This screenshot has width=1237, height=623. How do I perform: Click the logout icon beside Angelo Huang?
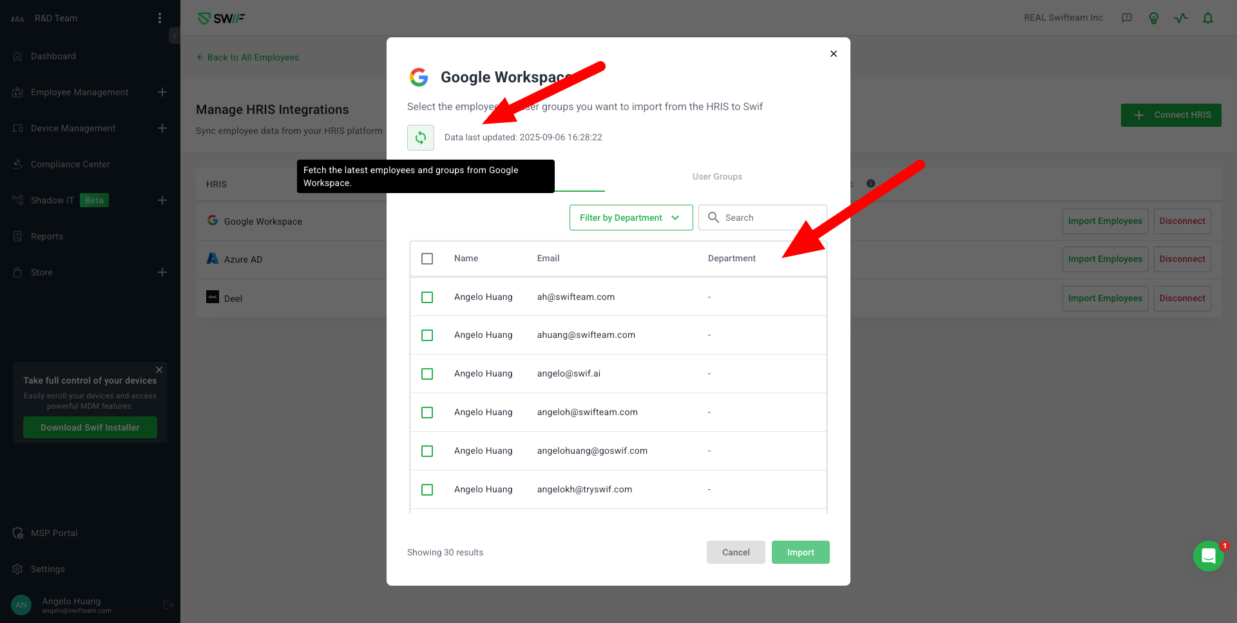point(168,605)
